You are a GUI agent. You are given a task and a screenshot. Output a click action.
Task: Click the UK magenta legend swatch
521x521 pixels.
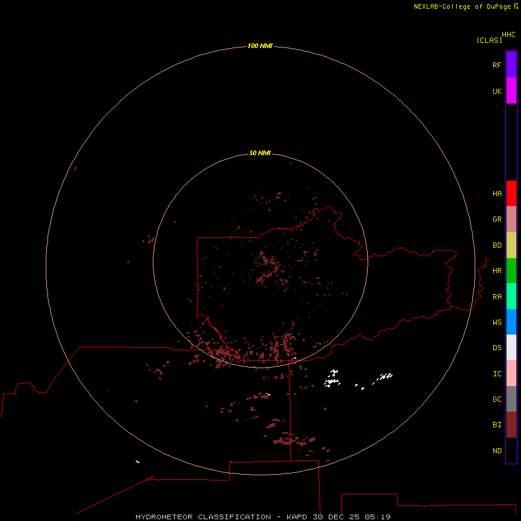pyautogui.click(x=511, y=91)
